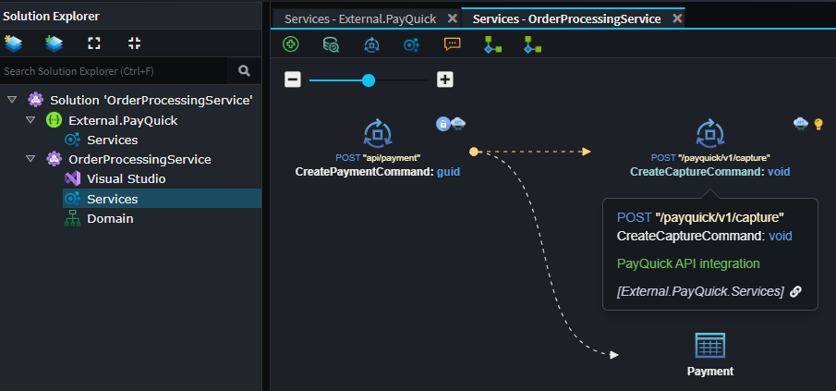Click the Visual Studio icon in tree
This screenshot has width=836, height=391.
pos(72,178)
